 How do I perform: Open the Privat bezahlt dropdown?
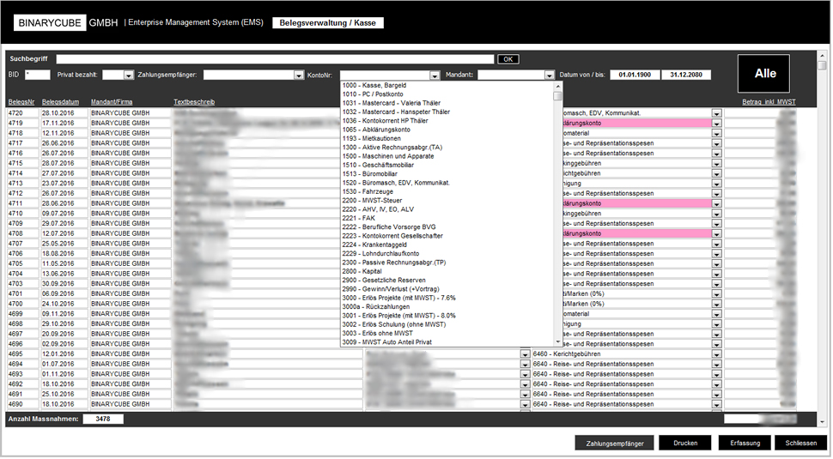(x=129, y=75)
